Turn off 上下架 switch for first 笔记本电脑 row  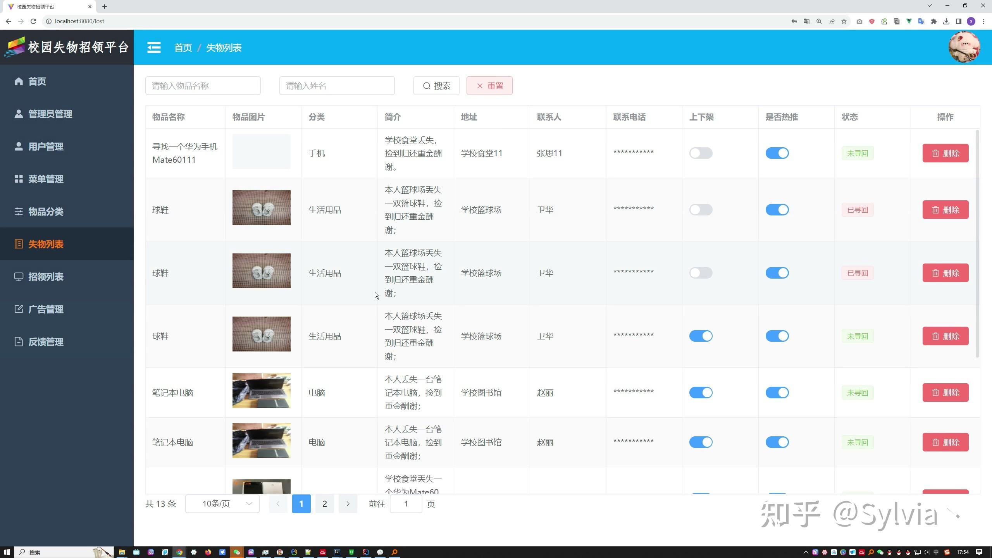point(701,393)
